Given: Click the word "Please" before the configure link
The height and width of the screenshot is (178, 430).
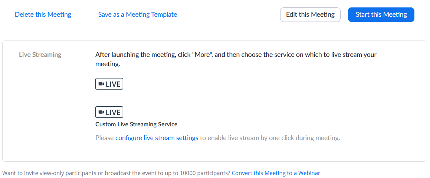Looking at the screenshot, I should [105, 138].
